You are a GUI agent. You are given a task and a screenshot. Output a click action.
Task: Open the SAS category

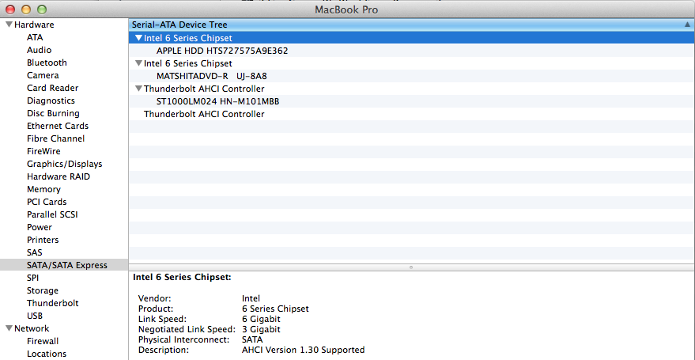pyautogui.click(x=35, y=252)
